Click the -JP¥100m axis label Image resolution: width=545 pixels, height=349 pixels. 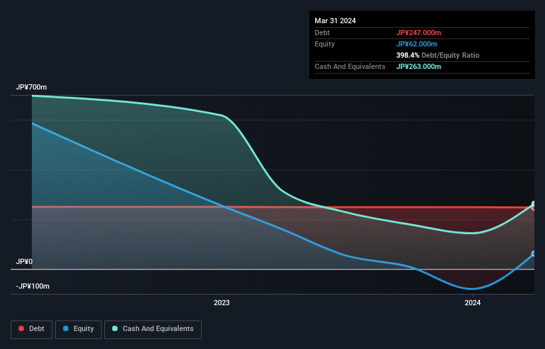coord(33,286)
